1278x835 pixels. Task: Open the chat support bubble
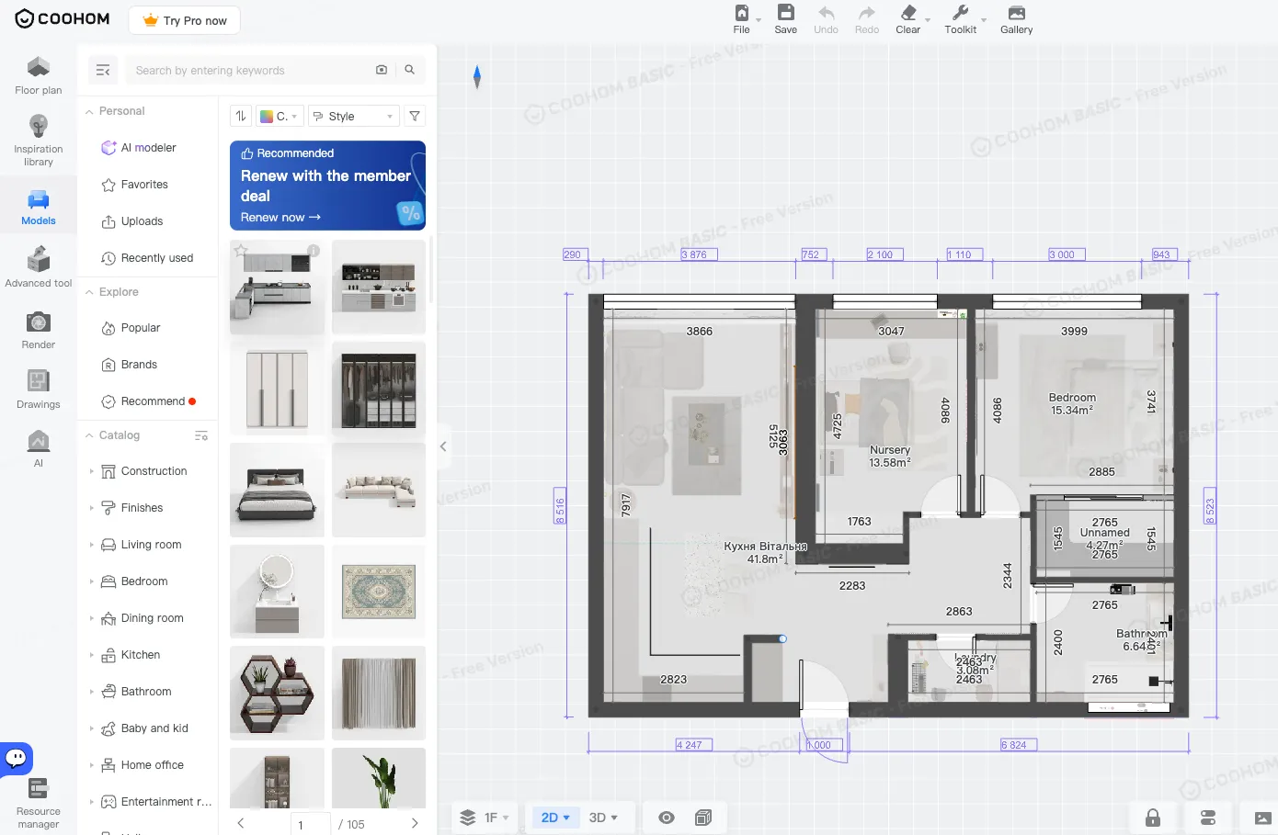tap(17, 758)
